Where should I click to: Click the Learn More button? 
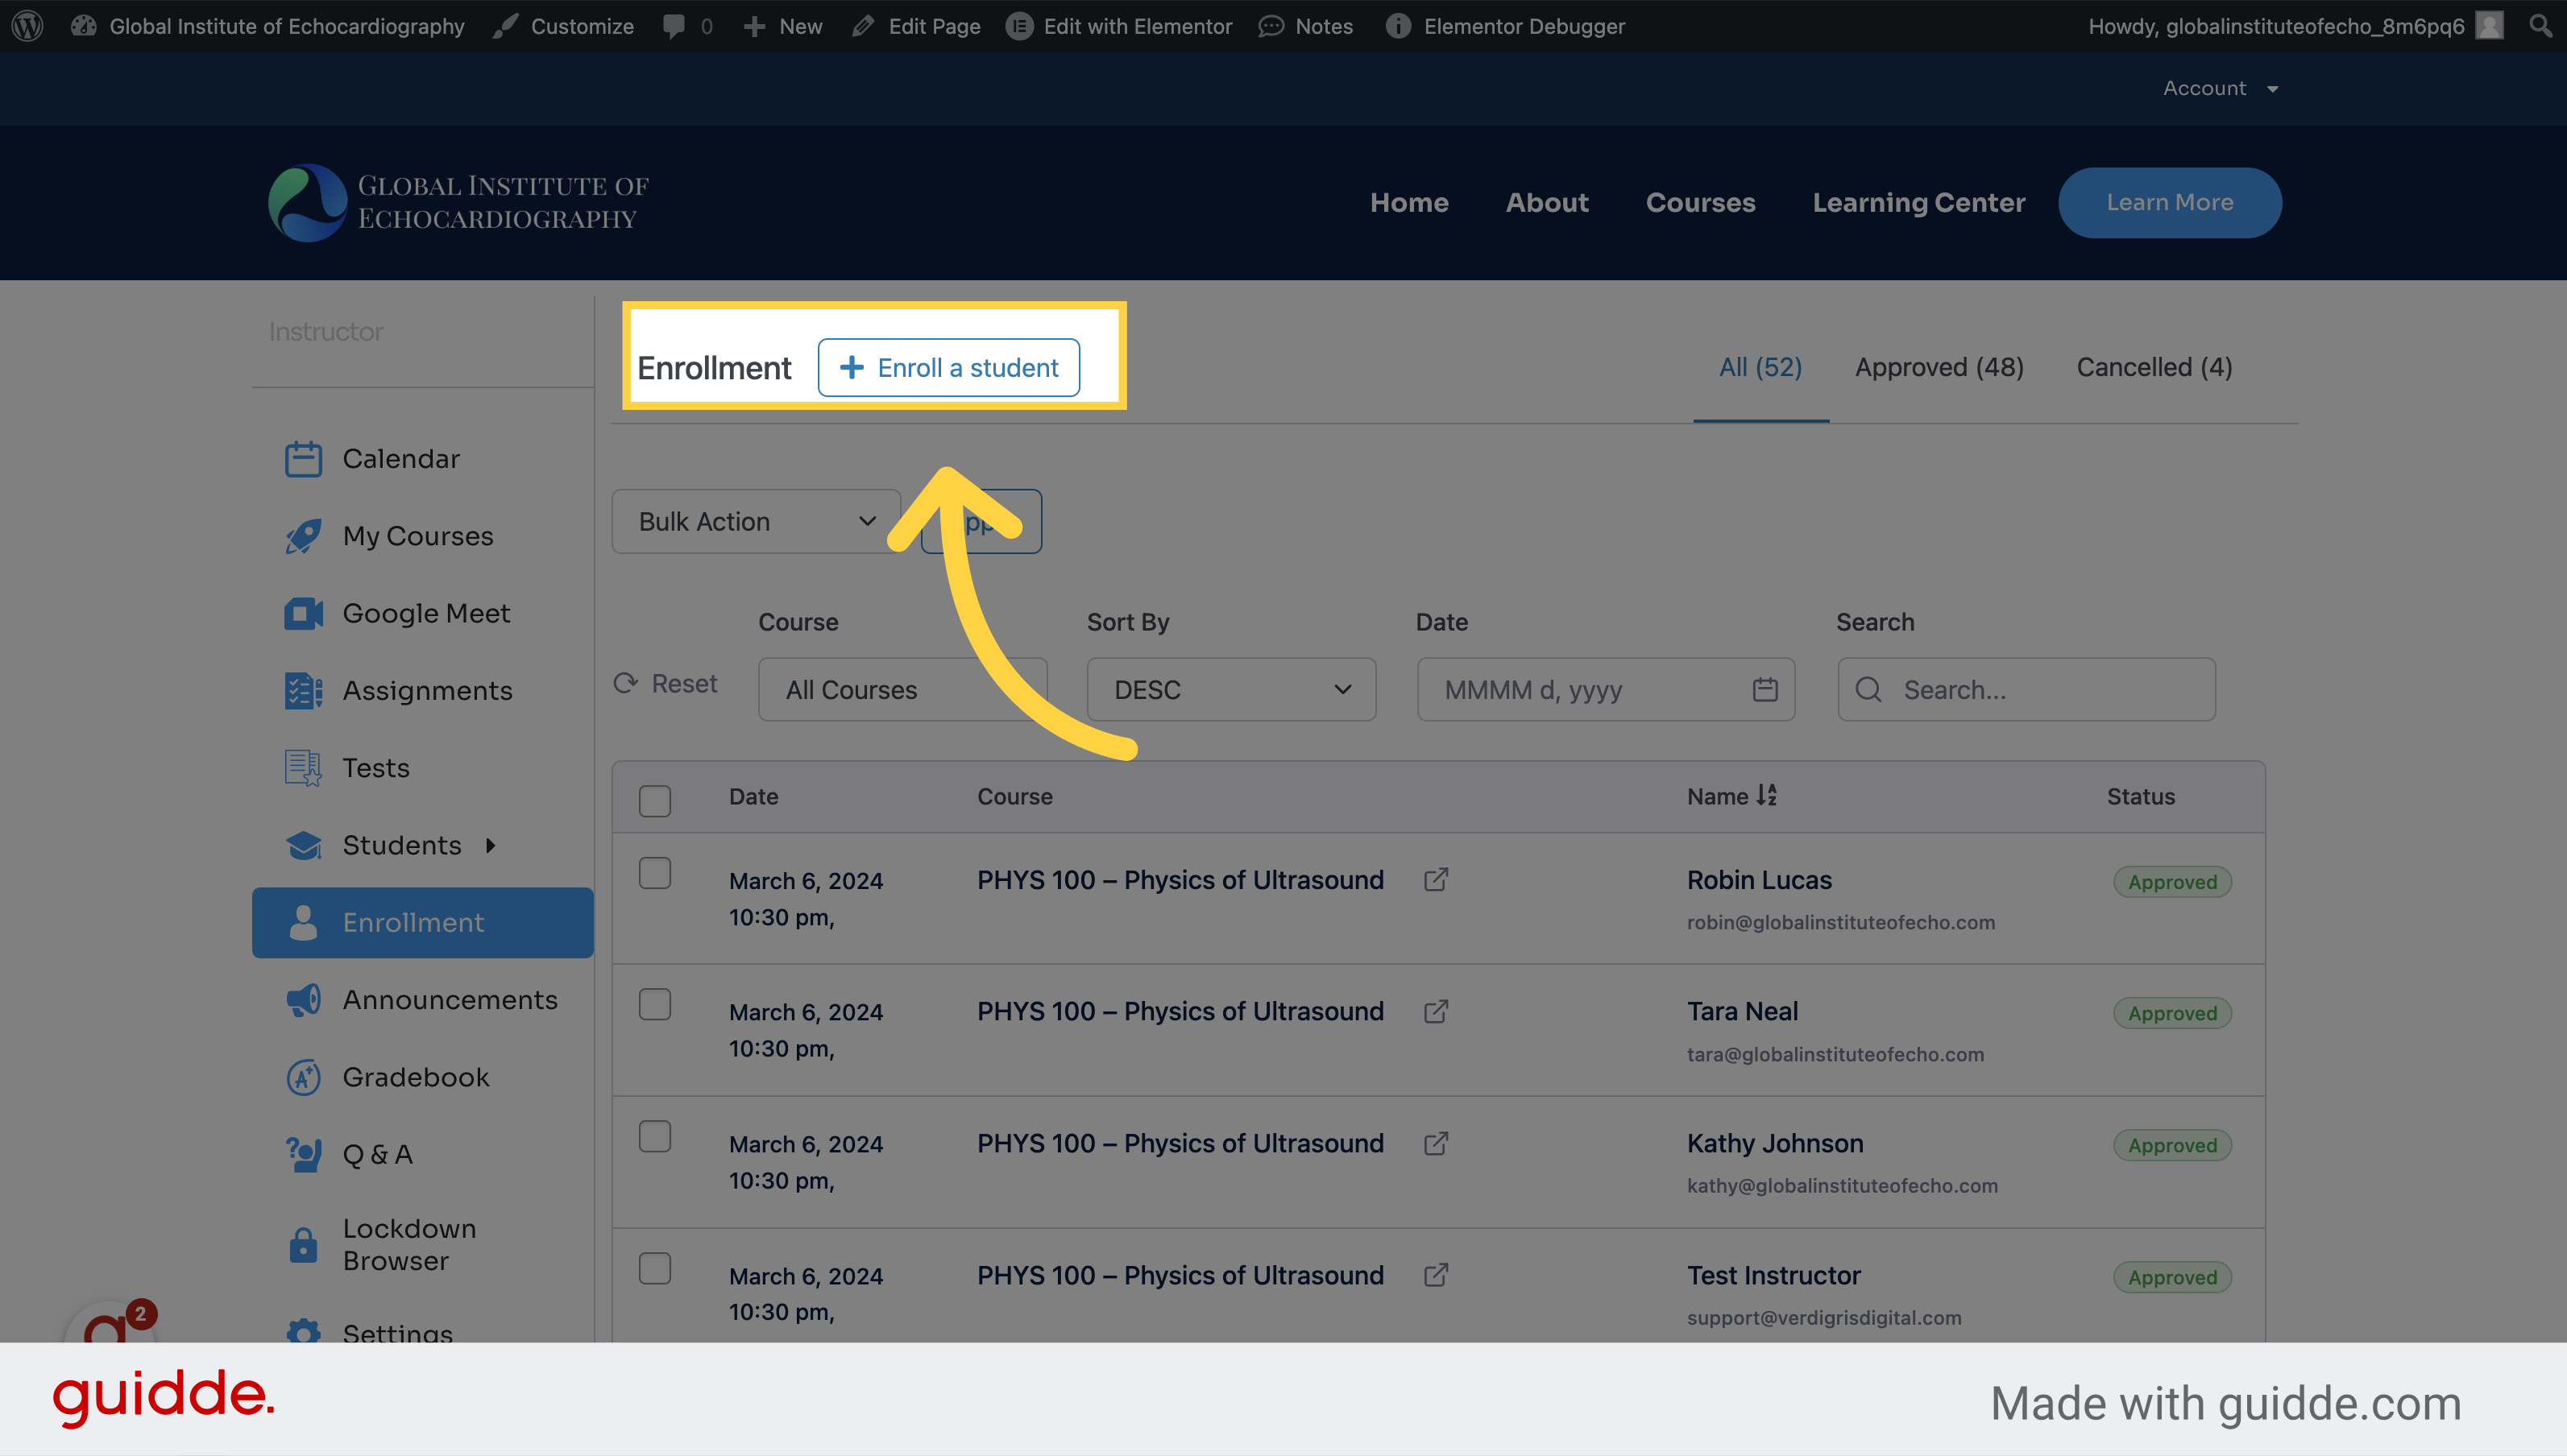tap(2170, 202)
